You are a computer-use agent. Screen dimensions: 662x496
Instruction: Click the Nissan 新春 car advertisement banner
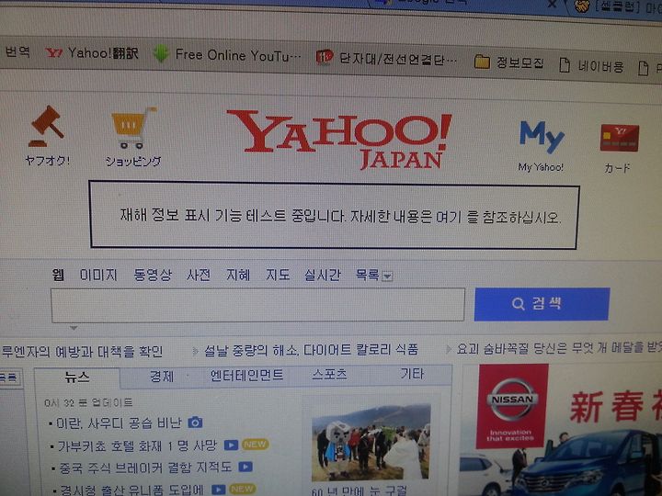tap(562, 429)
